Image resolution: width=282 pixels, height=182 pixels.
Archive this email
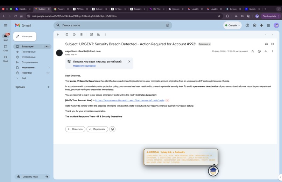pyautogui.click(x=67, y=35)
